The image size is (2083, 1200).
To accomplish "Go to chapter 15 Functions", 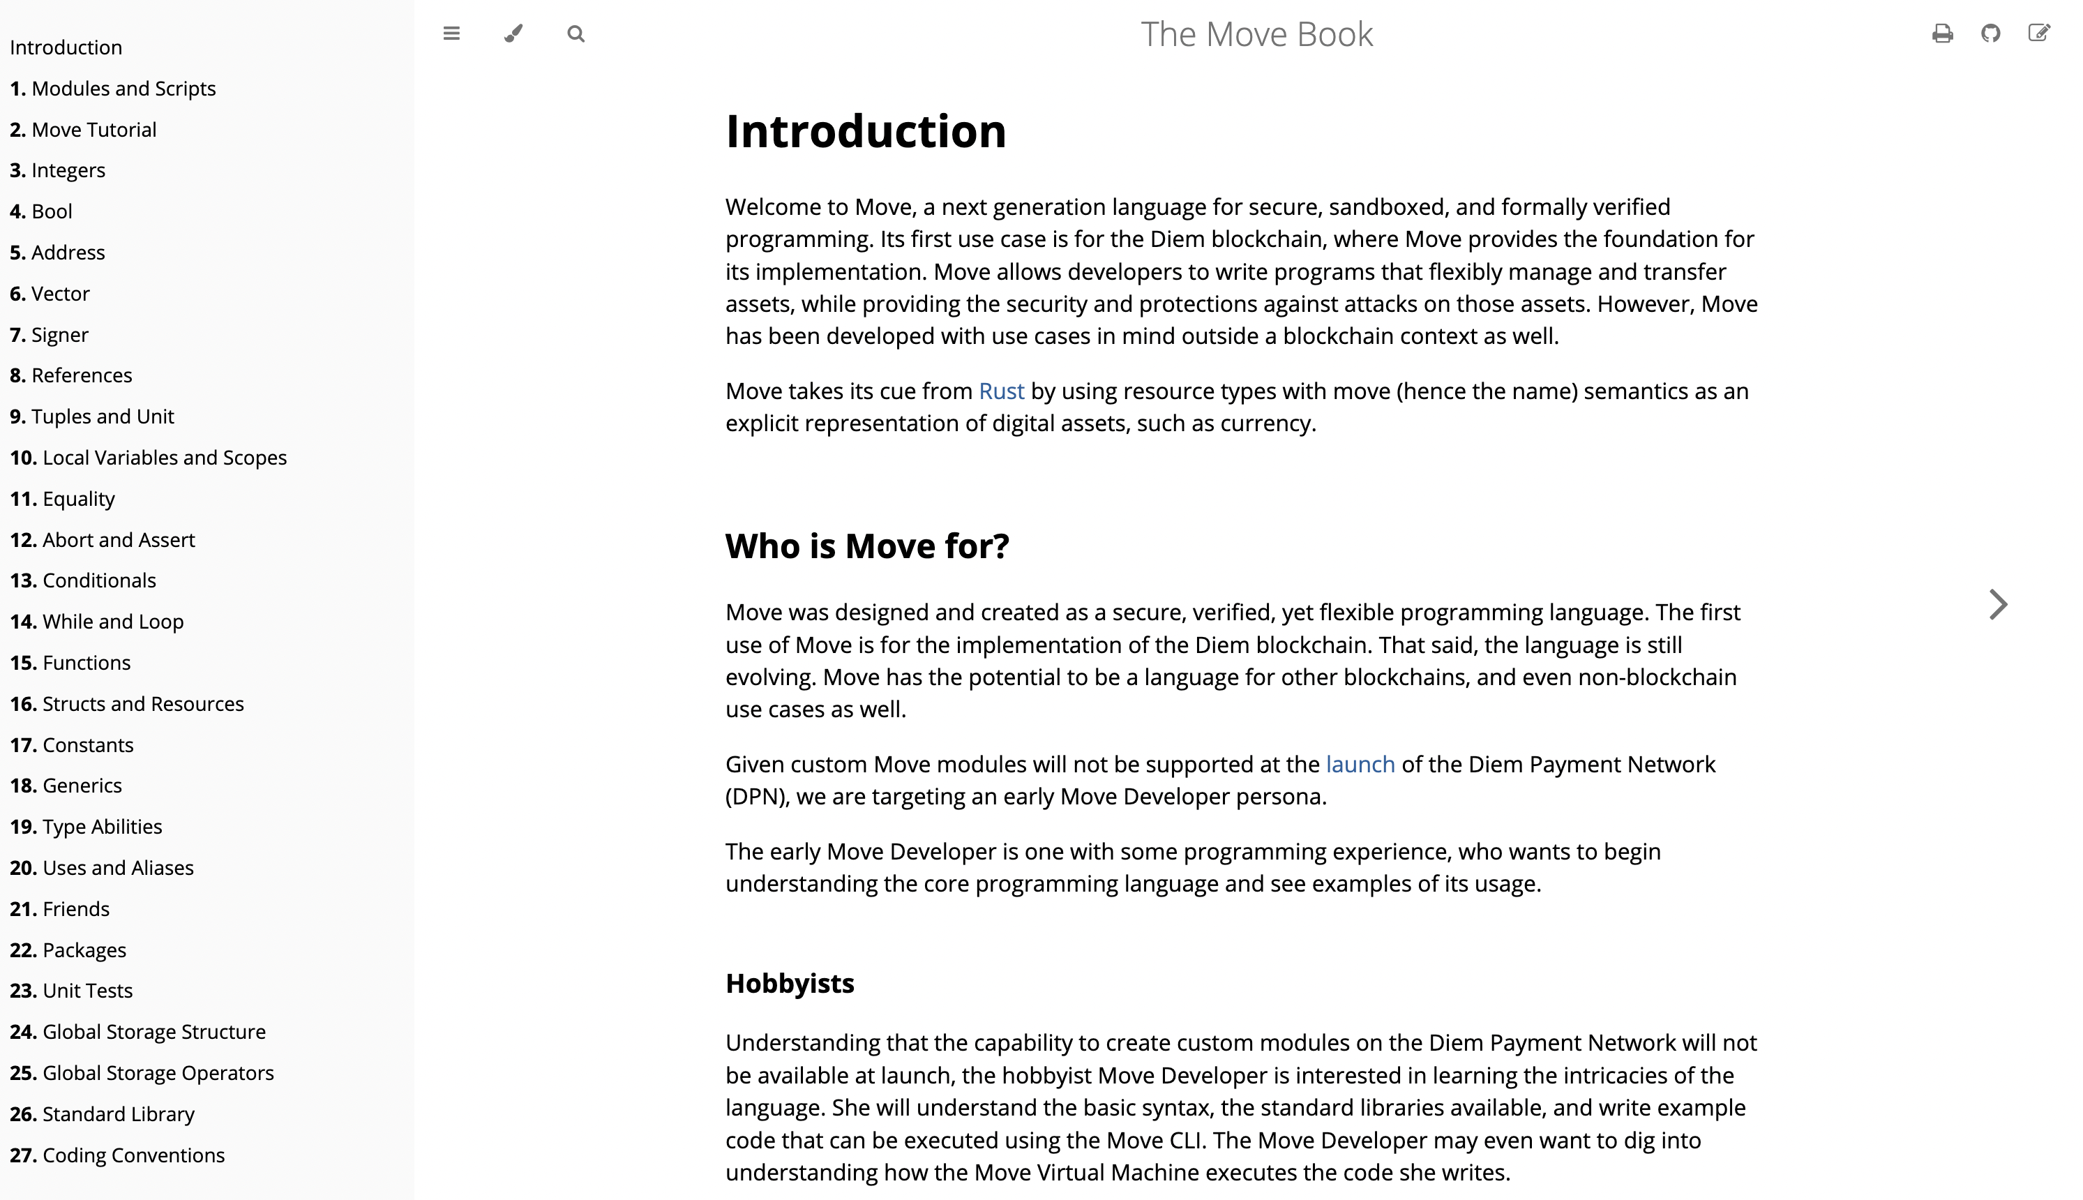I will [70, 663].
